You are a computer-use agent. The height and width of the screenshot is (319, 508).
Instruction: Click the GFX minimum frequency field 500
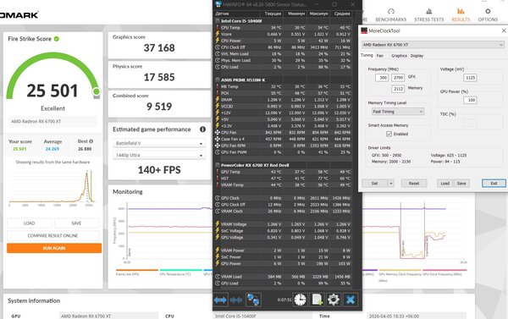[x=382, y=78]
